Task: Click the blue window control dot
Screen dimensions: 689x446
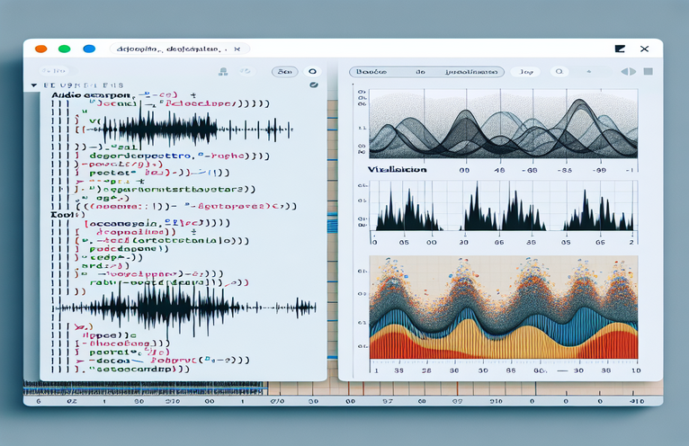Action: [x=88, y=49]
